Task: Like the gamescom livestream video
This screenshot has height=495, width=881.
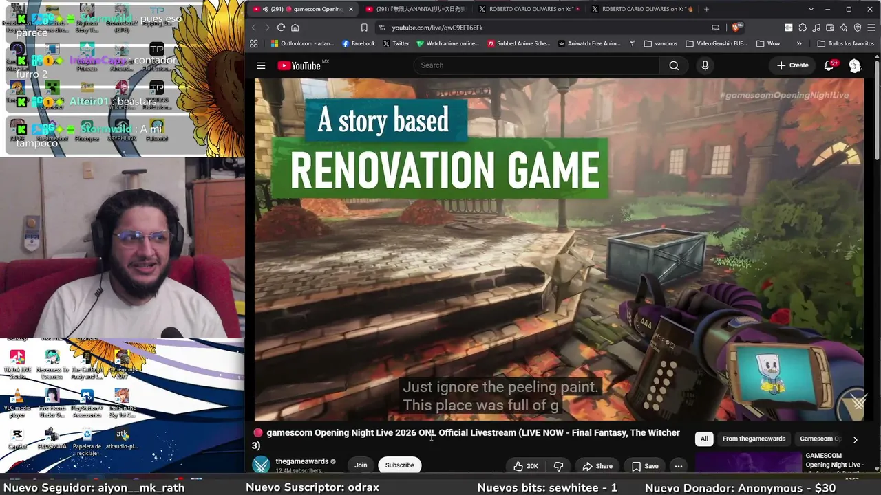Action: click(x=526, y=466)
